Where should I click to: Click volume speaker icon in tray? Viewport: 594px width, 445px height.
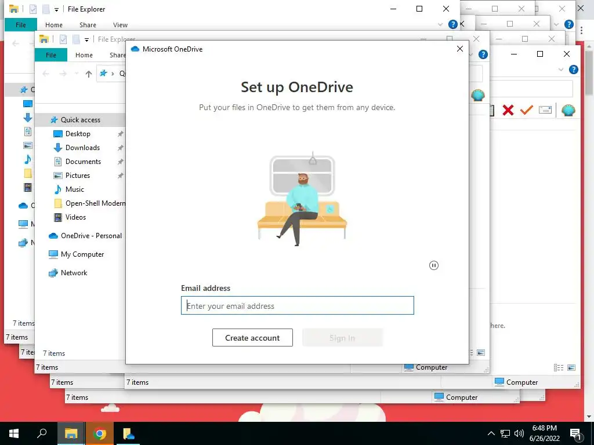pos(519,433)
